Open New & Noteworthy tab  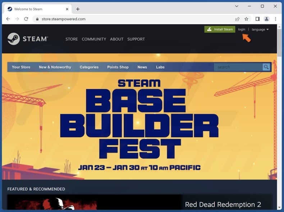55,67
